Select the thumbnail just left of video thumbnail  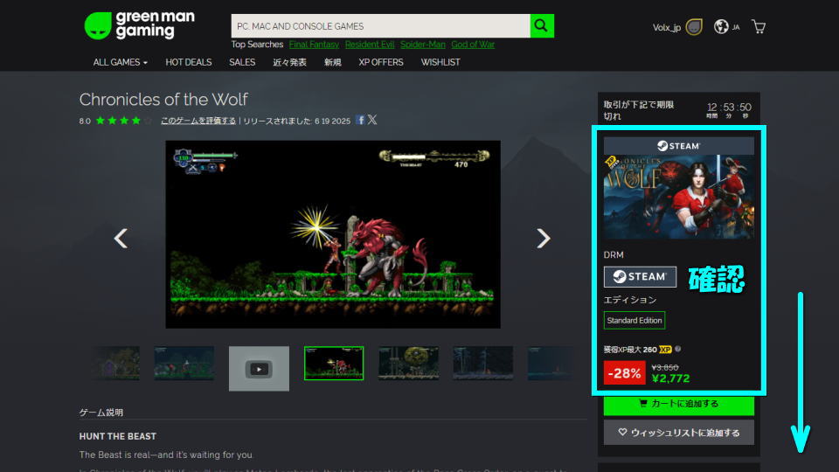coord(184,363)
